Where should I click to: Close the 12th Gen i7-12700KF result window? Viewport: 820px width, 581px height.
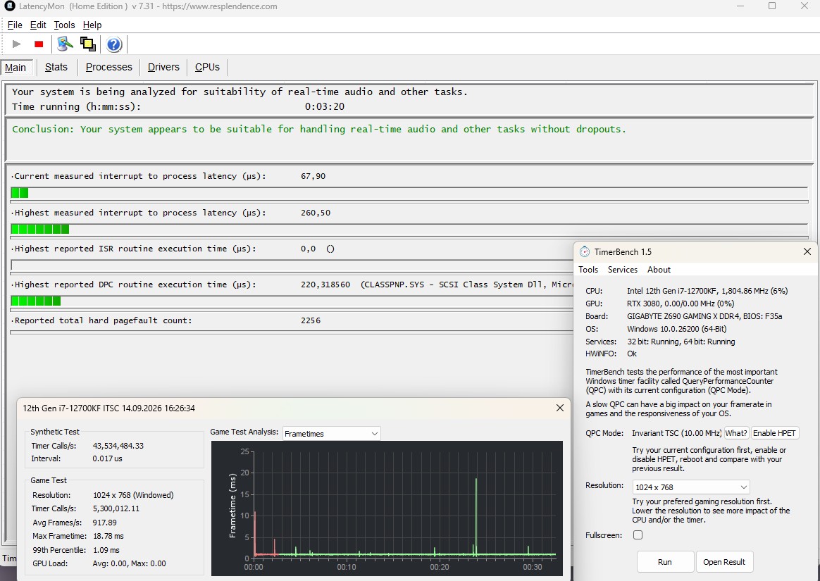click(x=559, y=408)
